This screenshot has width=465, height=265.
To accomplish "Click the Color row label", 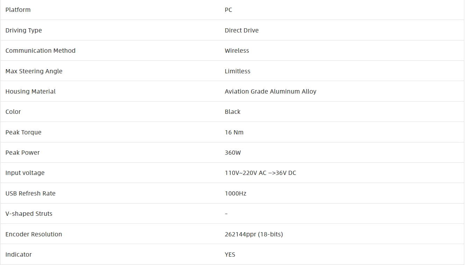I will [13, 112].
